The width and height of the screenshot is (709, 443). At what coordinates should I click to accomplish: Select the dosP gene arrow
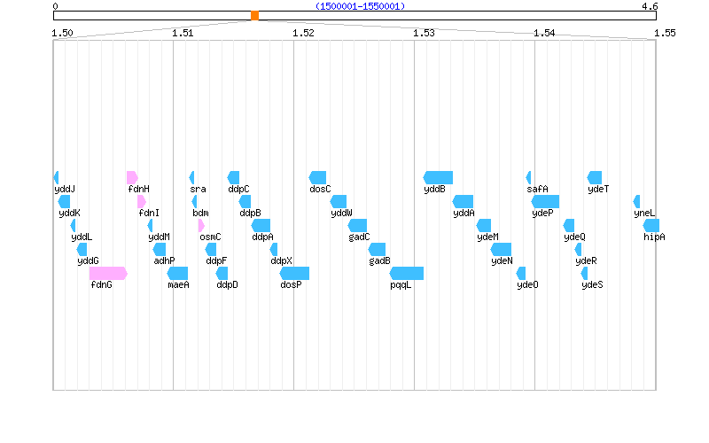[x=294, y=273]
